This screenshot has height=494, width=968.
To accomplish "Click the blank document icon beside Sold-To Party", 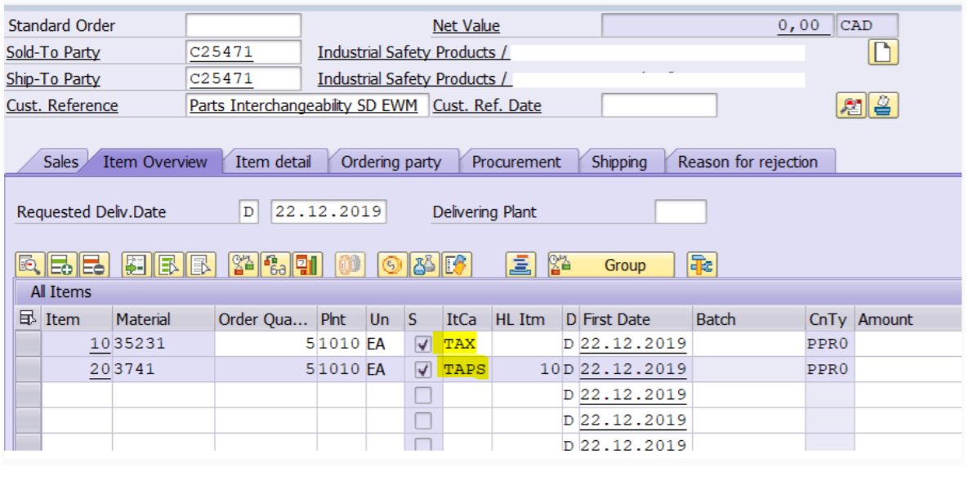I will 882,52.
